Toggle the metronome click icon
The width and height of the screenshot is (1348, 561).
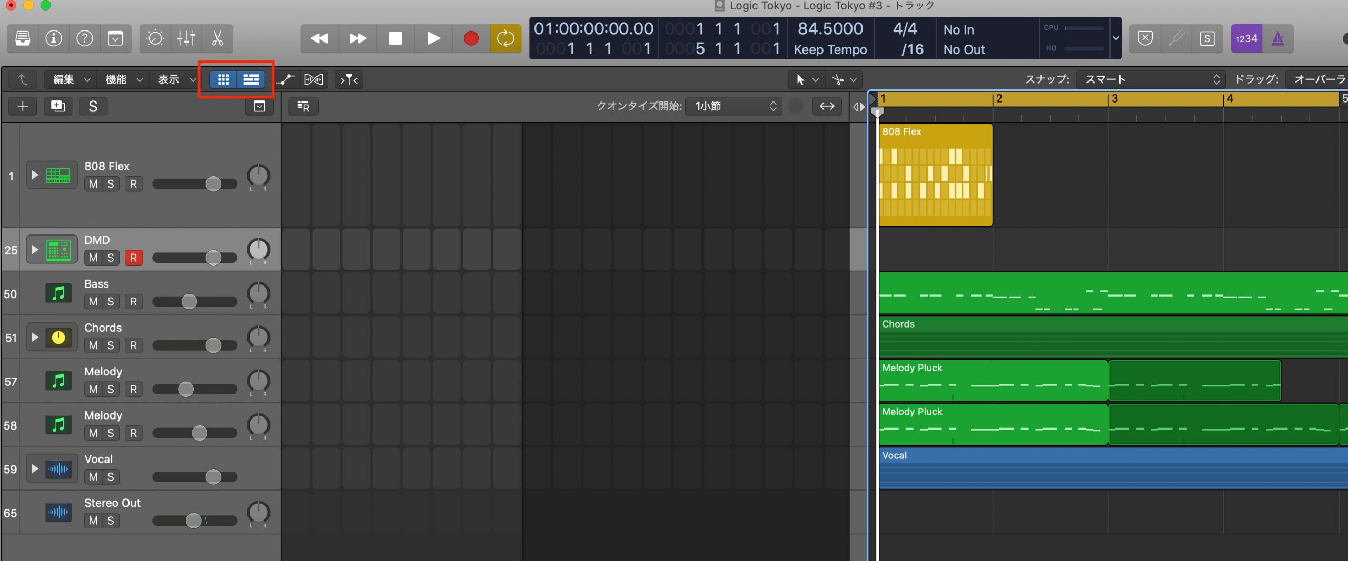tap(1278, 38)
